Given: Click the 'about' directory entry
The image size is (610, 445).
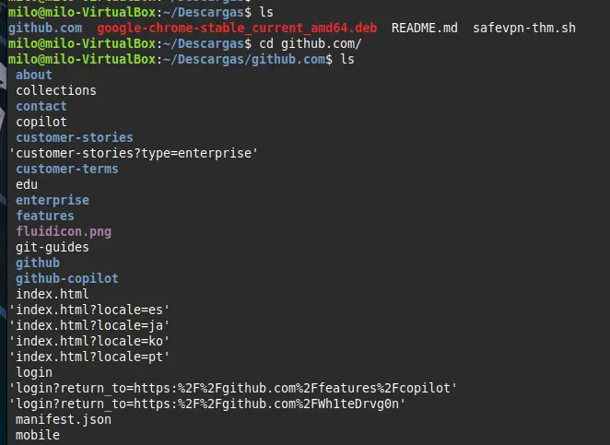Looking at the screenshot, I should tap(34, 75).
